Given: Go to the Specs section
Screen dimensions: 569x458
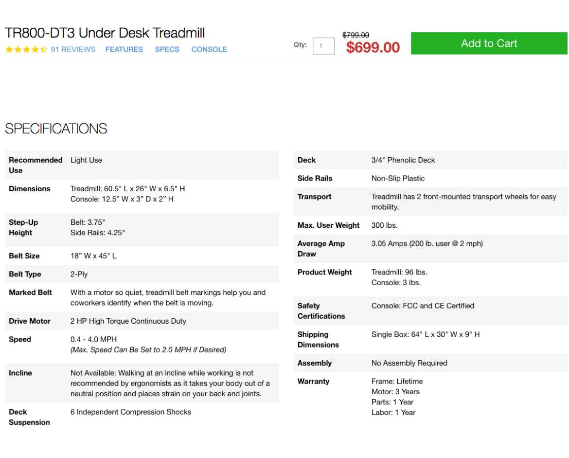Looking at the screenshot, I should [167, 50].
